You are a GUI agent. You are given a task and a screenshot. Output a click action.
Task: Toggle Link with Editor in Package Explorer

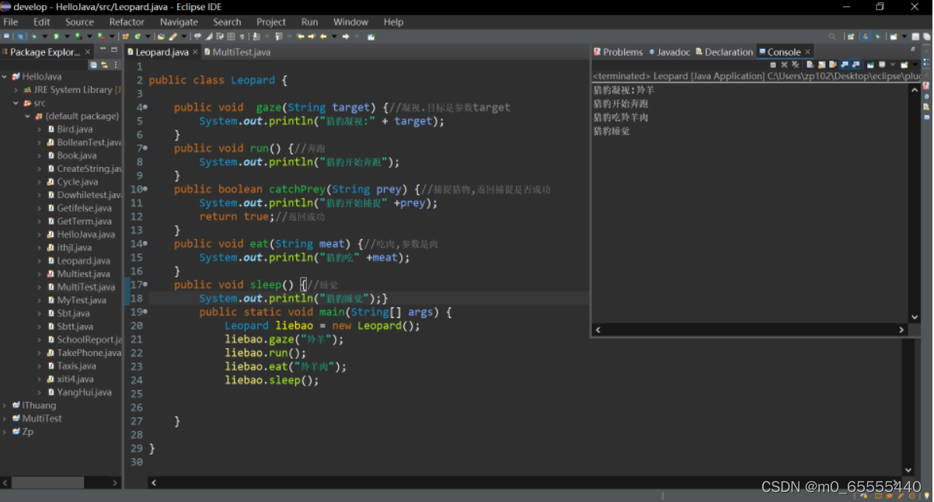coord(104,65)
